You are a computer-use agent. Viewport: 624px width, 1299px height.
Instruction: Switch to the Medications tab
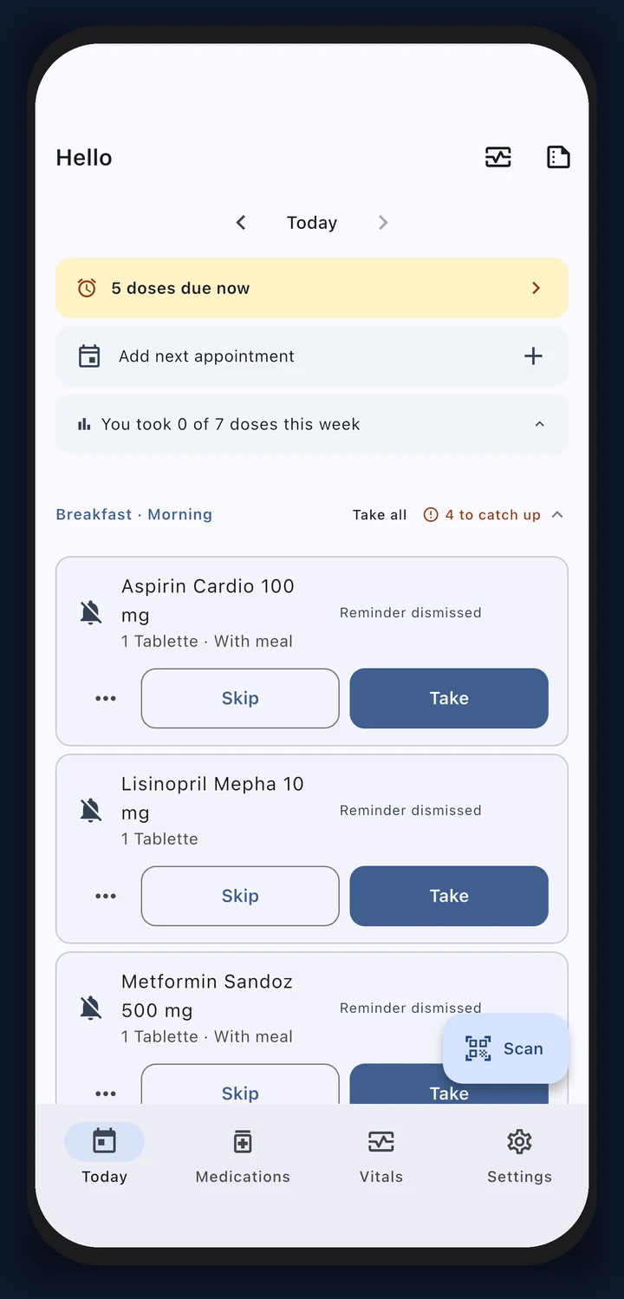(243, 1156)
